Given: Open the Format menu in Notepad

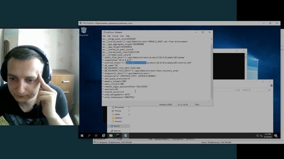Looking at the screenshot, I should click(115, 36).
